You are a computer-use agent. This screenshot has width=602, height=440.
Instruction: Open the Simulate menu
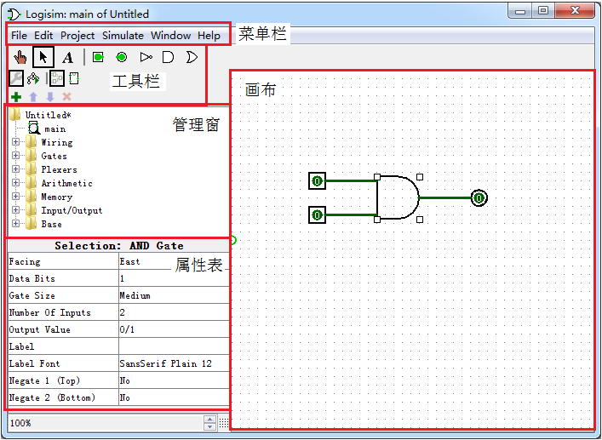[123, 36]
